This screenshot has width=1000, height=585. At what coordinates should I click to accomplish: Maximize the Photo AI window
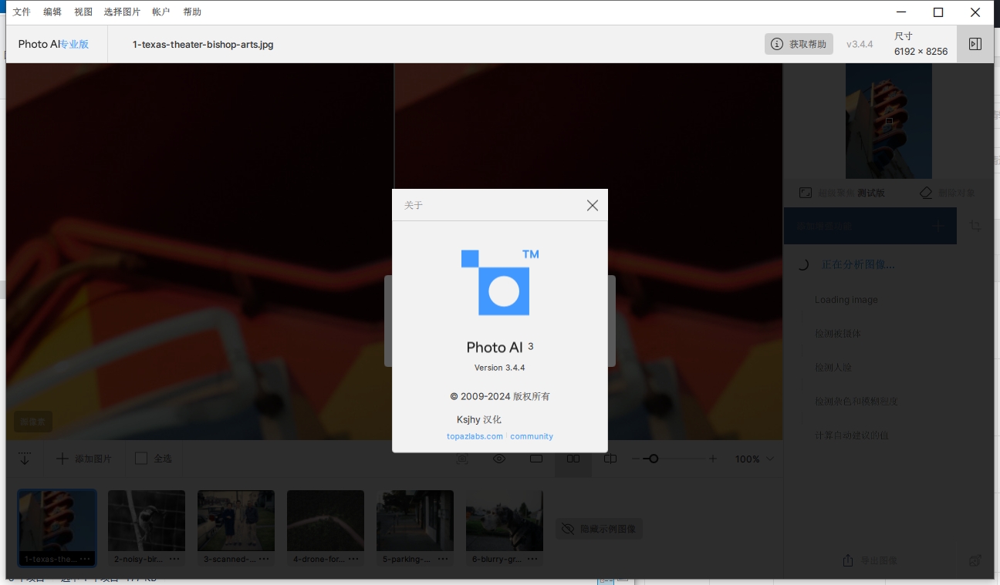938,12
